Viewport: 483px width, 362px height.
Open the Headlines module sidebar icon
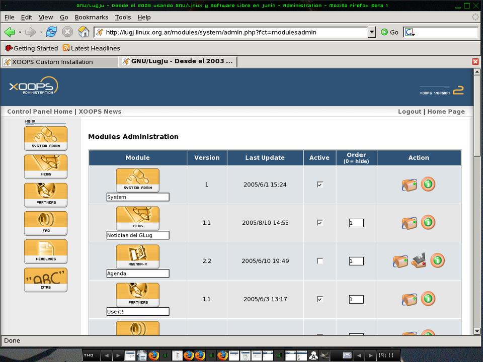[x=45, y=251]
